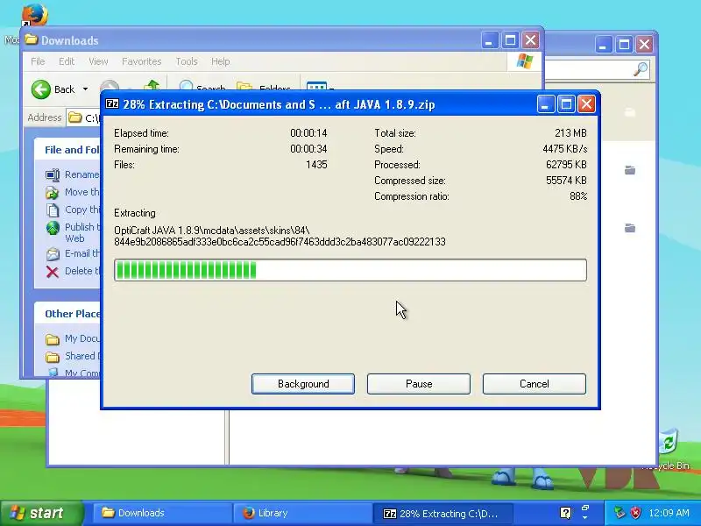Screen dimensions: 701x526
Task: Click the search magnifier in back window
Action: tap(641, 69)
